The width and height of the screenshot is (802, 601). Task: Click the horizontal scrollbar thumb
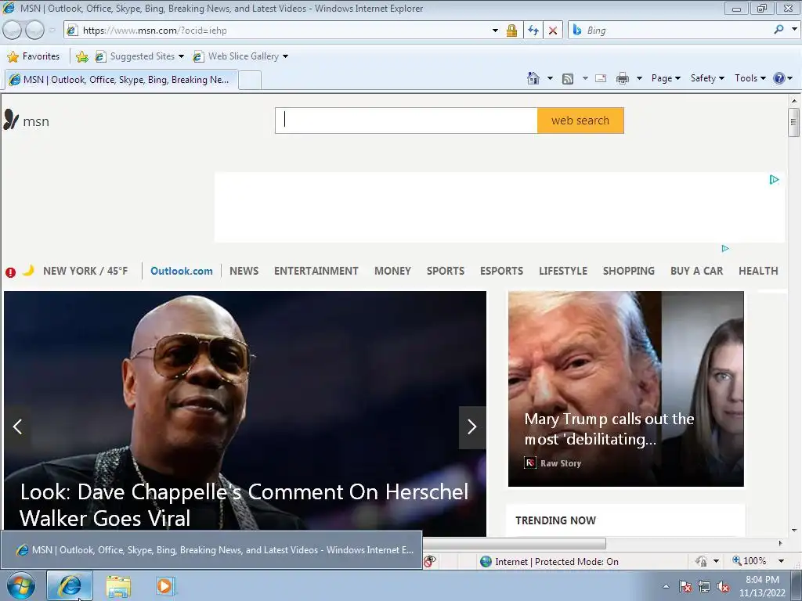click(514, 543)
